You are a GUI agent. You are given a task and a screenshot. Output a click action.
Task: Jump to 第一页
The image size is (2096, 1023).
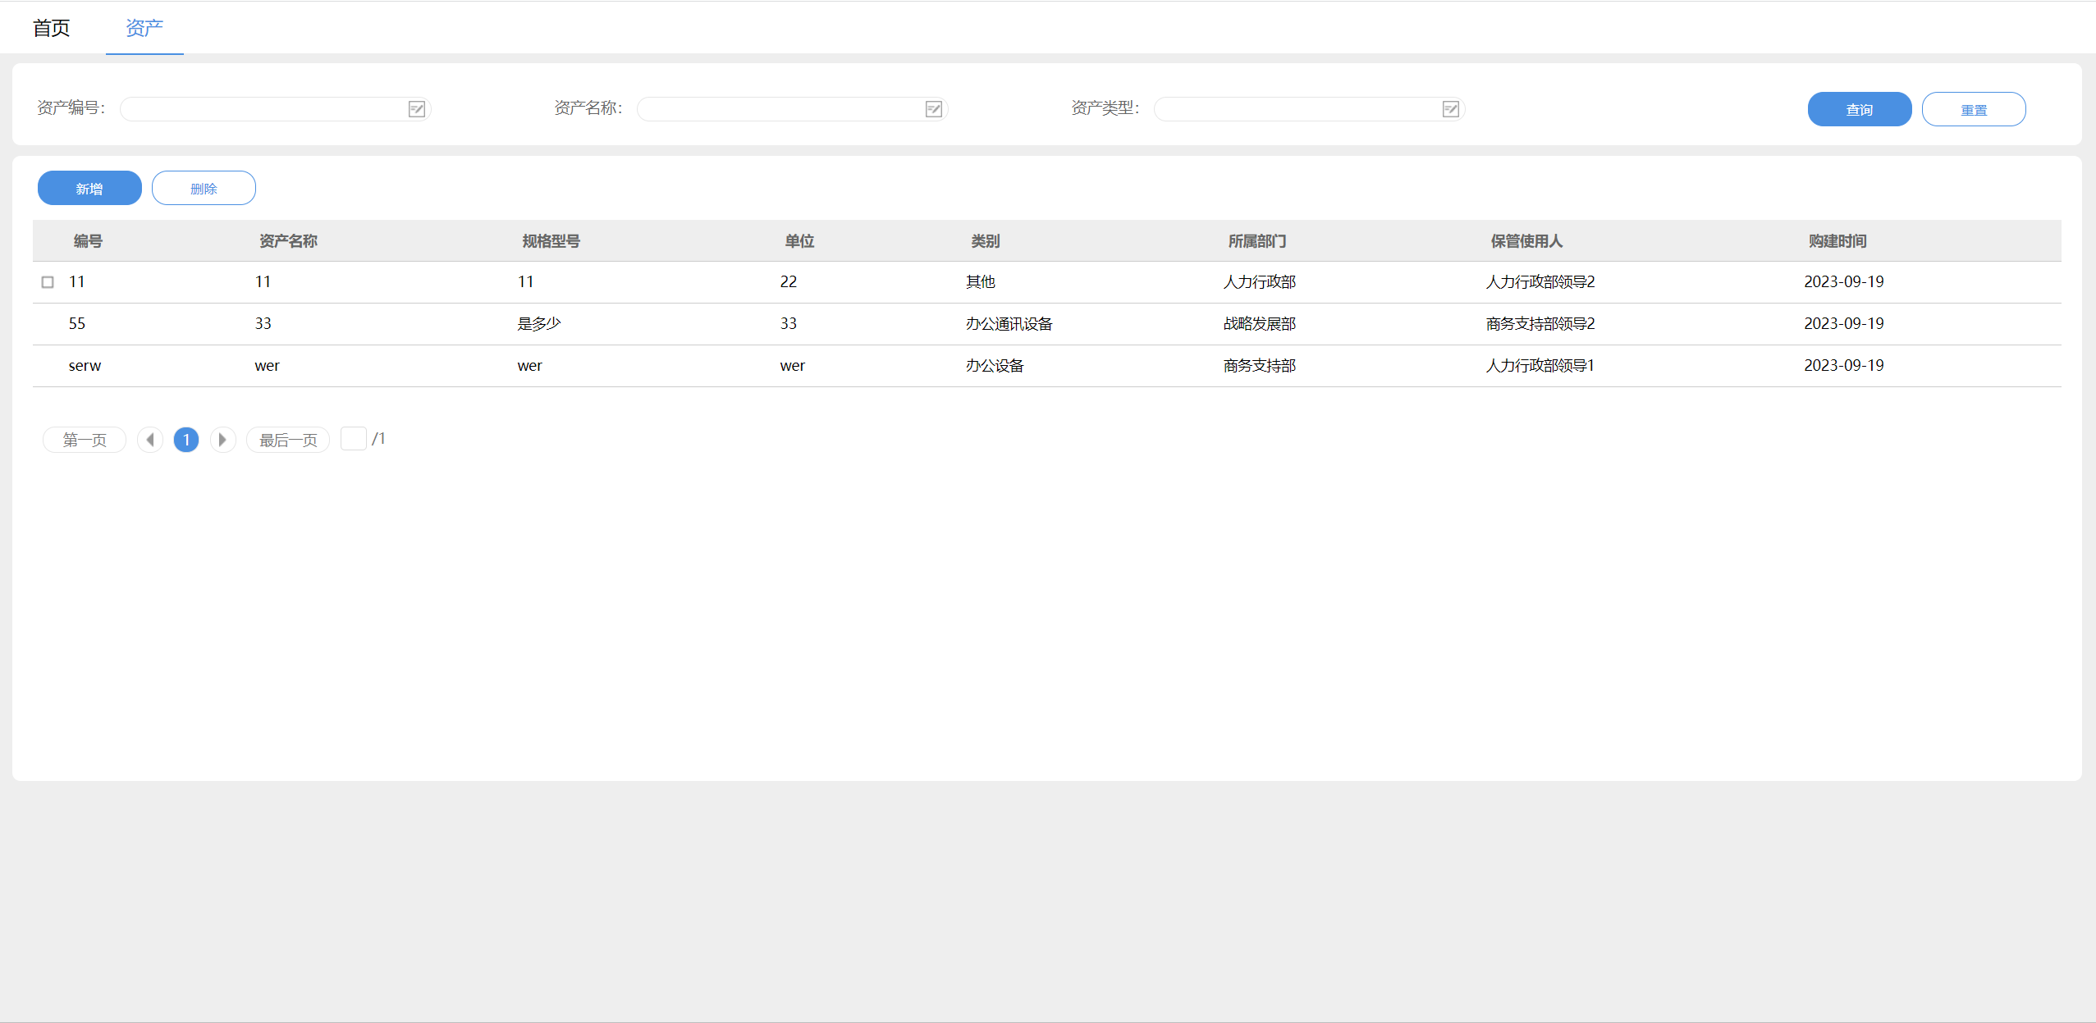pyautogui.click(x=85, y=440)
